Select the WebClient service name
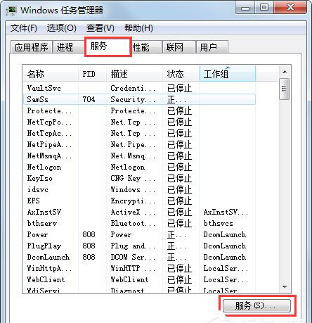Screen dimensions: 312x323 tap(46, 280)
